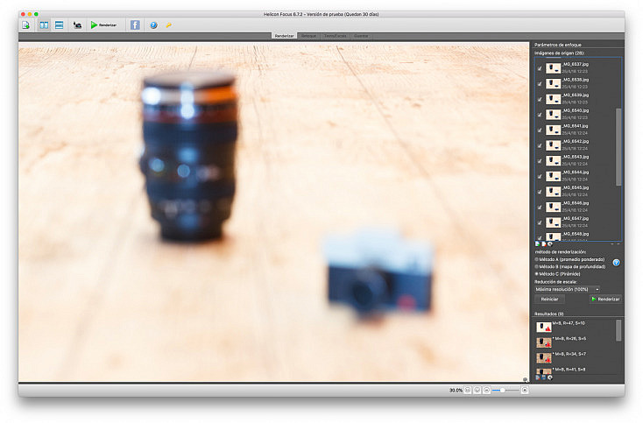Viewport: 643px width, 423px height.
Task: Toggle checkbox for _MG_6546.jpg
Action: pyautogui.click(x=540, y=208)
